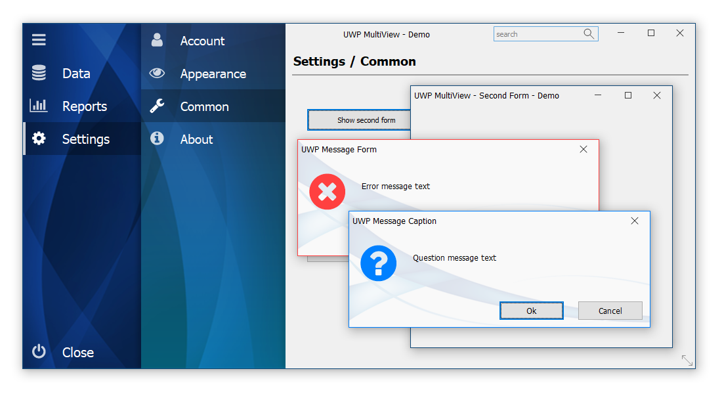
Task: Click the Account person icon
Action: [x=157, y=40]
